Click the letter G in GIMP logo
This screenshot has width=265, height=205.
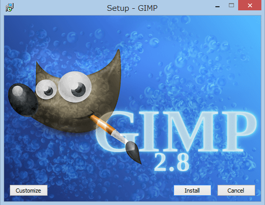click(117, 131)
